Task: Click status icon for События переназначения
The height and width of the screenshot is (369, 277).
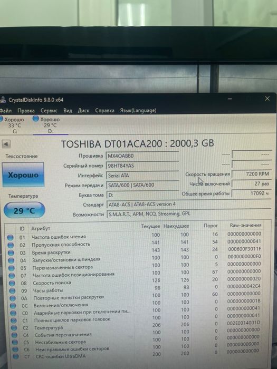Action: coord(14,335)
